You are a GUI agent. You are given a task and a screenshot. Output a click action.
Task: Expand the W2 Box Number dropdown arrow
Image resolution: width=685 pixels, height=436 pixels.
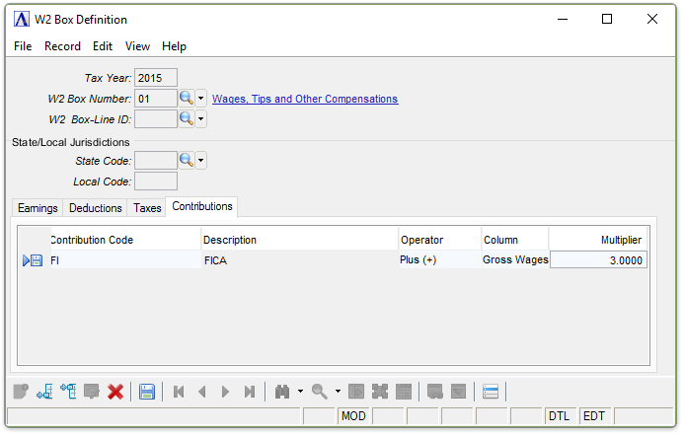(200, 99)
